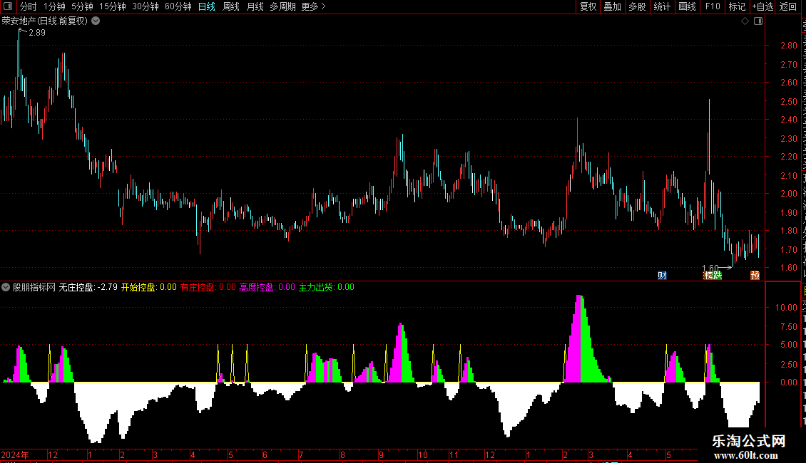Click the 荣安地产(日线,前复权) title
The width and height of the screenshot is (806, 463).
[45, 21]
